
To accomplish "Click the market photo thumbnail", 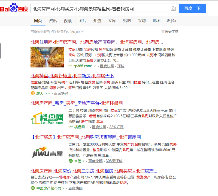I will click(x=47, y=57).
